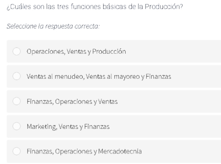Click the 'Marketing, Ventas y Finanzas' answer text

point(68,127)
